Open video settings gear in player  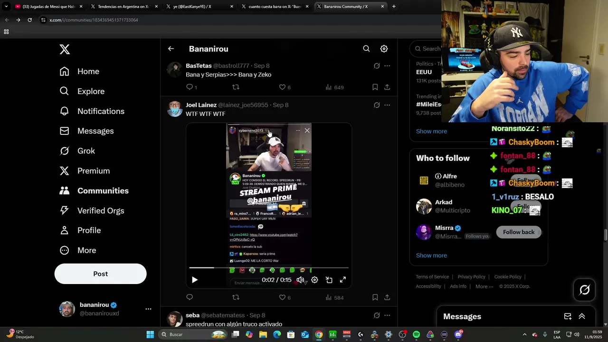pyautogui.click(x=314, y=280)
